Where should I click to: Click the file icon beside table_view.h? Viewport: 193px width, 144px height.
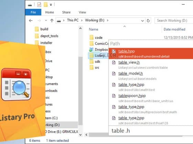point(114,62)
